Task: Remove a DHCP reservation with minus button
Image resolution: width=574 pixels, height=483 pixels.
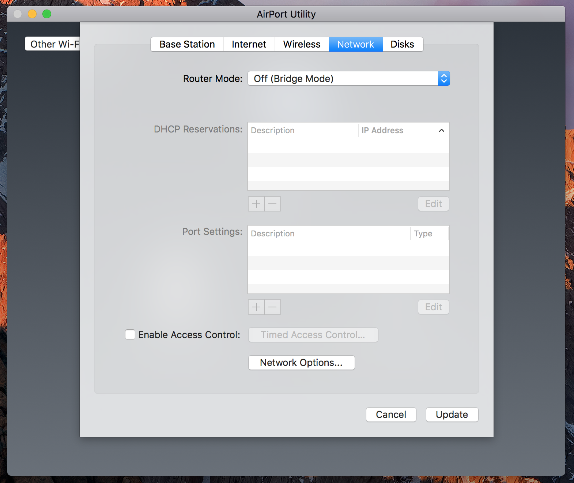Action: 273,204
